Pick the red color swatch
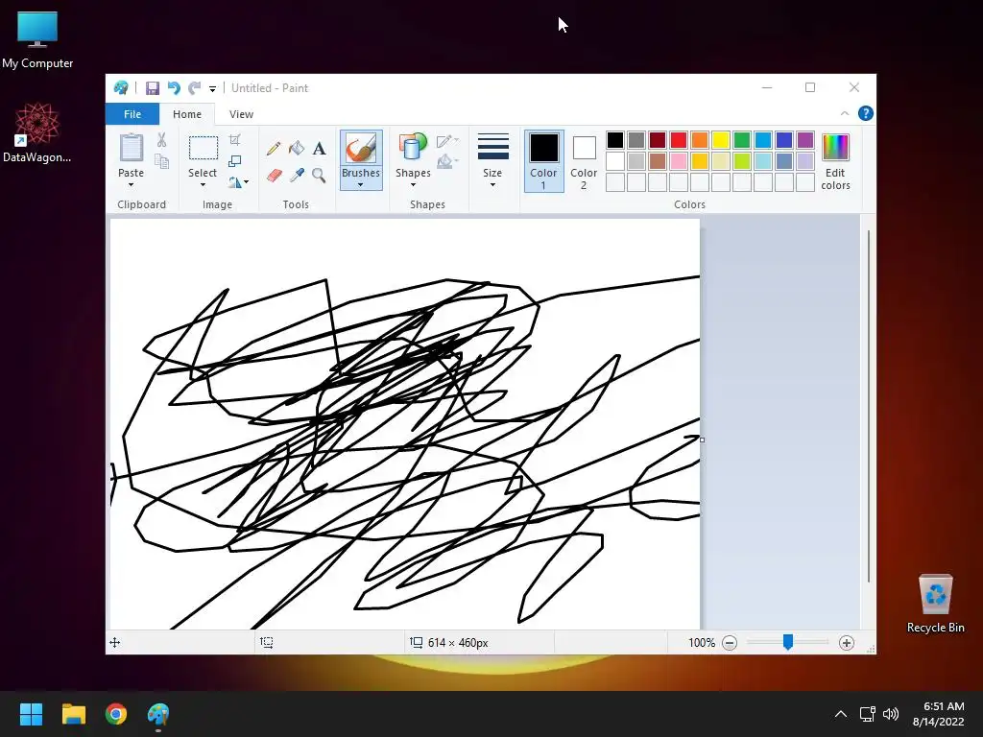This screenshot has height=737, width=983. click(x=679, y=140)
